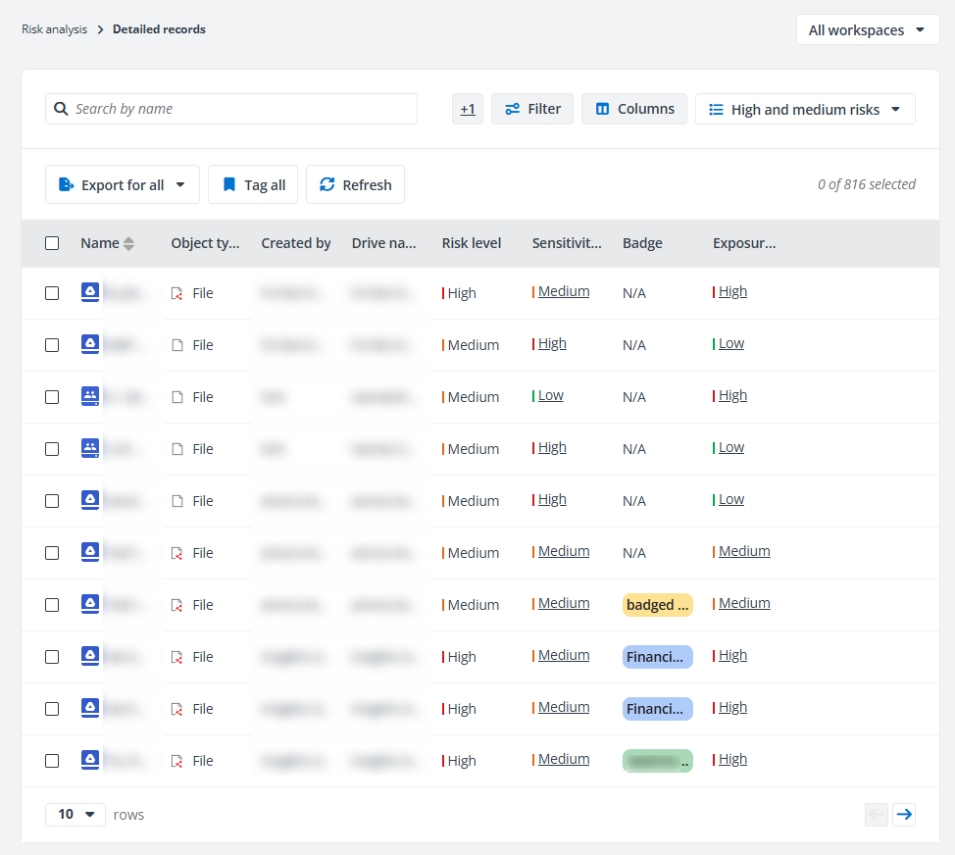Click the personal drive icon in second row
The image size is (955, 855).
click(90, 344)
